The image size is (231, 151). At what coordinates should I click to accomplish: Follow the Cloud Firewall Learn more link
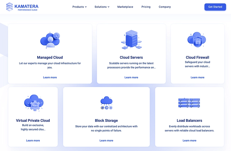tap(197, 77)
